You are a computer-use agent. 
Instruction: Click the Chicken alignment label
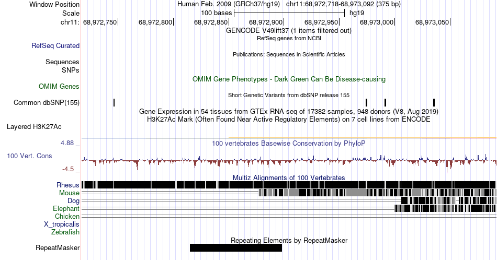point(67,216)
